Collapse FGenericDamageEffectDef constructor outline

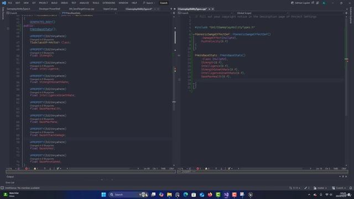click(194, 34)
